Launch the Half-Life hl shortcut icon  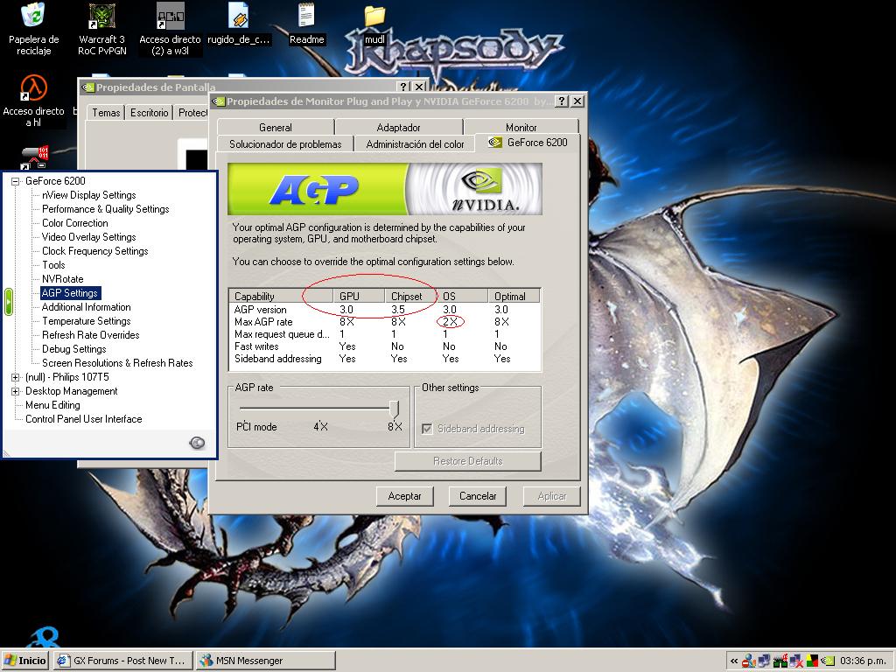click(x=33, y=88)
